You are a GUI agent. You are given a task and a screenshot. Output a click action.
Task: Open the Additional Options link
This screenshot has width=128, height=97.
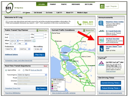[x=11, y=55]
